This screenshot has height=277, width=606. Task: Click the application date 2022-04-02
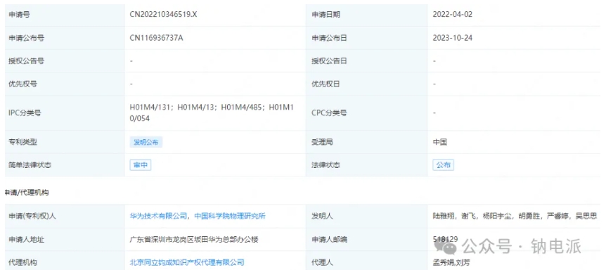[453, 15]
